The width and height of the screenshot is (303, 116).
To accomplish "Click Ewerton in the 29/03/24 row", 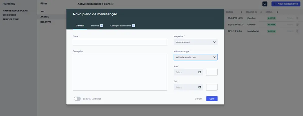I will tap(251, 25).
